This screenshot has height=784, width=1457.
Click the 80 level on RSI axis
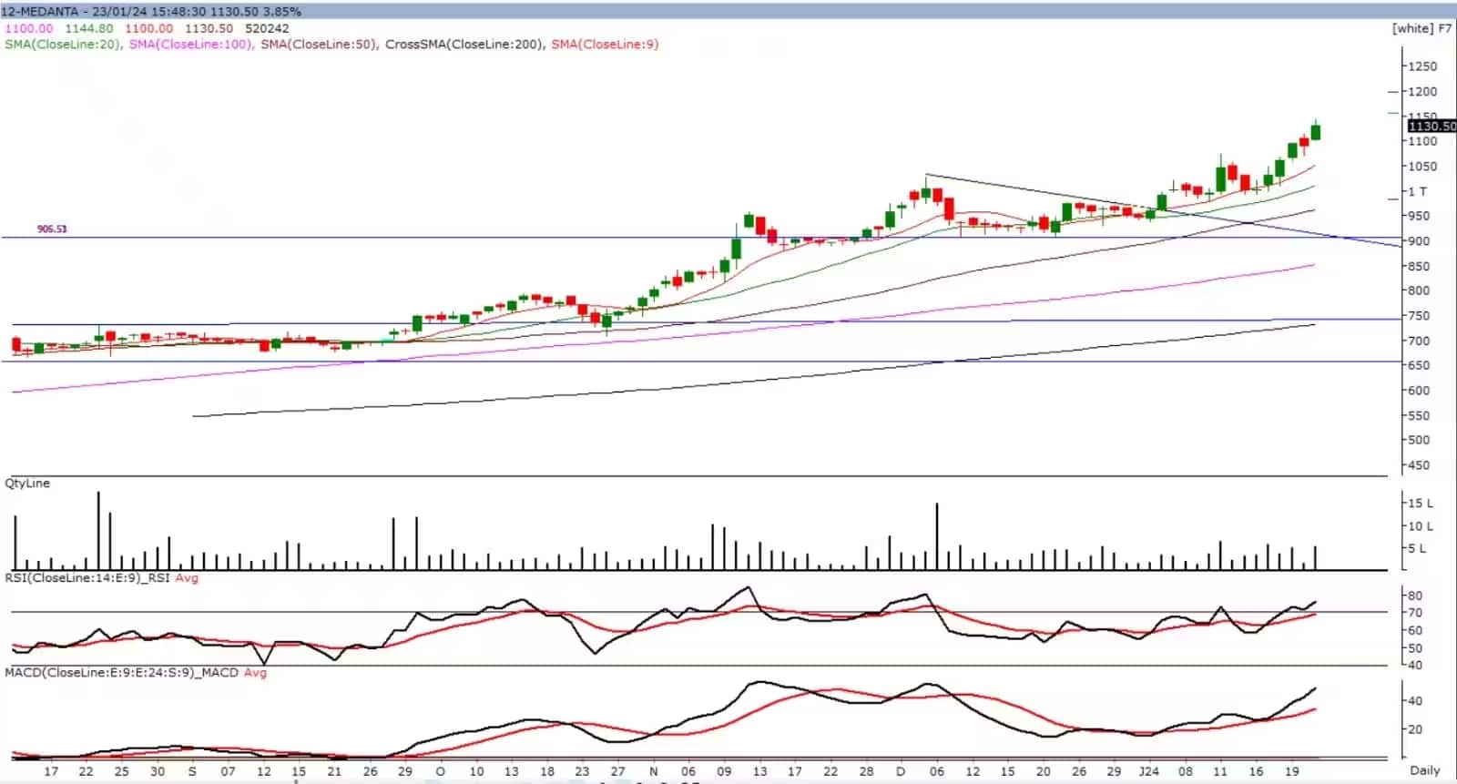1415,596
